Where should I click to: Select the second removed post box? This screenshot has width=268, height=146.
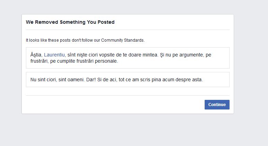127,80
